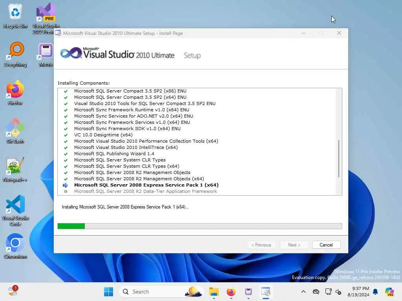This screenshot has height=301, width=402.
Task: Select SQL Server 2008 R2 Data-Tier Application Framework
Action: click(x=146, y=191)
